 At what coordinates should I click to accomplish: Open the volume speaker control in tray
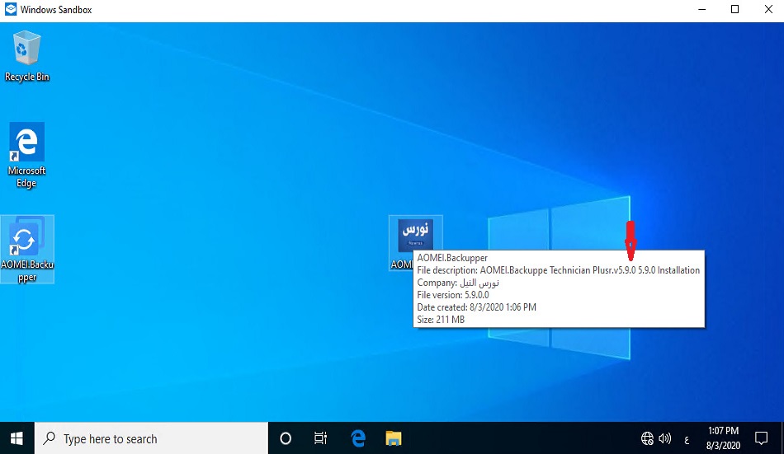tap(665, 438)
